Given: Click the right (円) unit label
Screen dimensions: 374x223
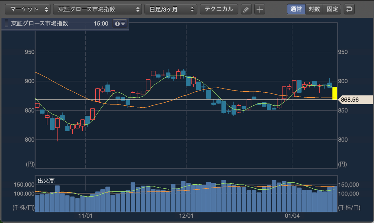Looking at the screenshot, I should coord(343,164).
